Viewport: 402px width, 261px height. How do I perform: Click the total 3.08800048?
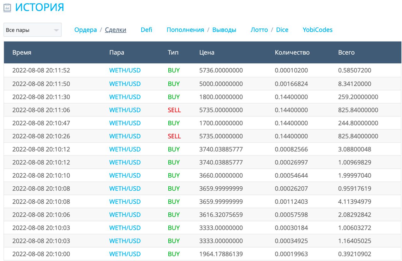[x=355, y=149]
